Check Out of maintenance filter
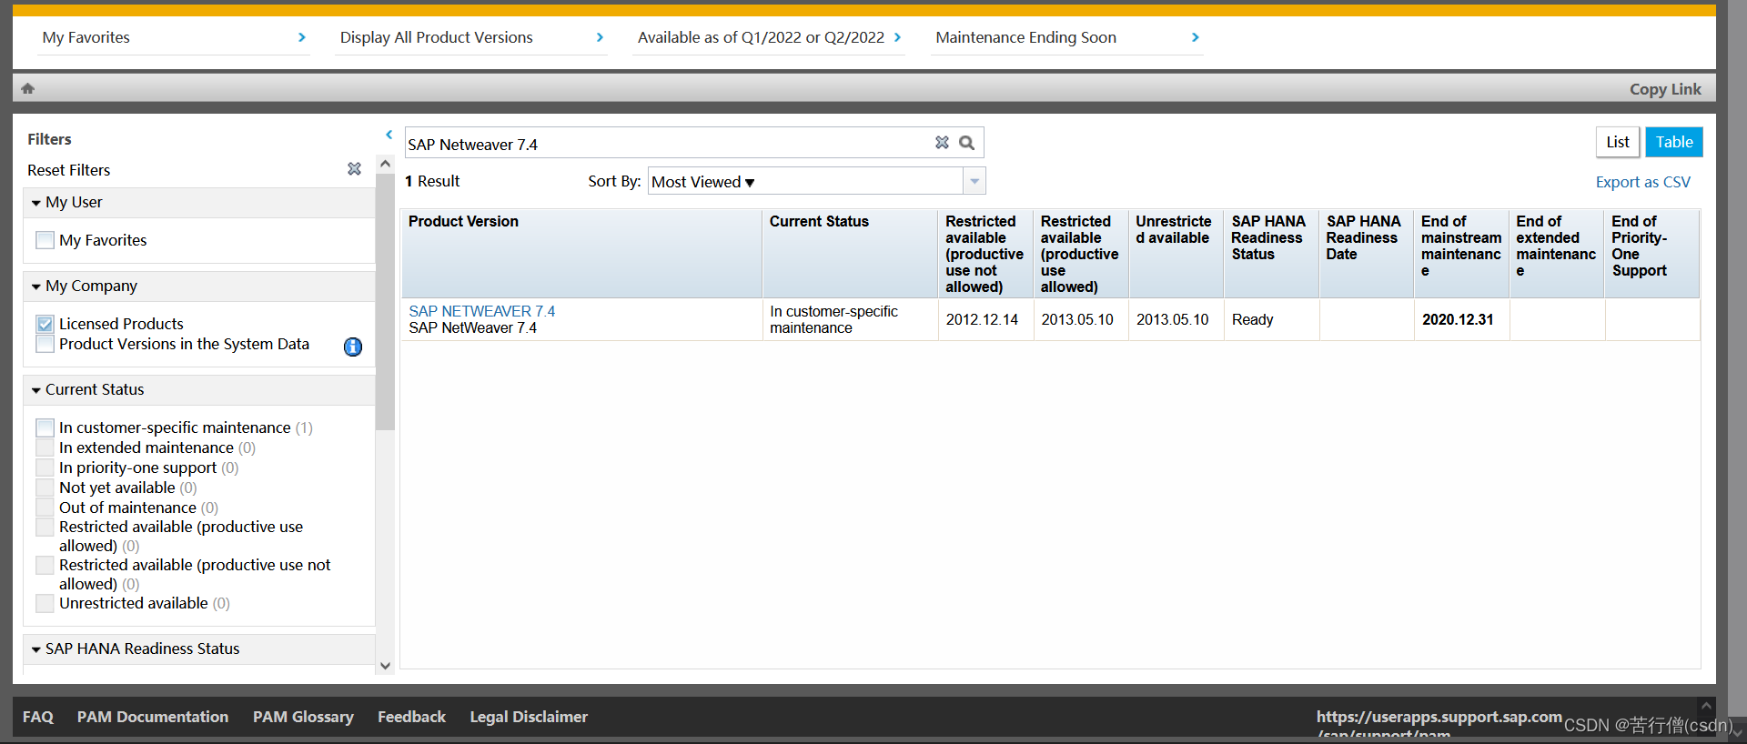Screen dimensions: 1747x744 pos(45,508)
